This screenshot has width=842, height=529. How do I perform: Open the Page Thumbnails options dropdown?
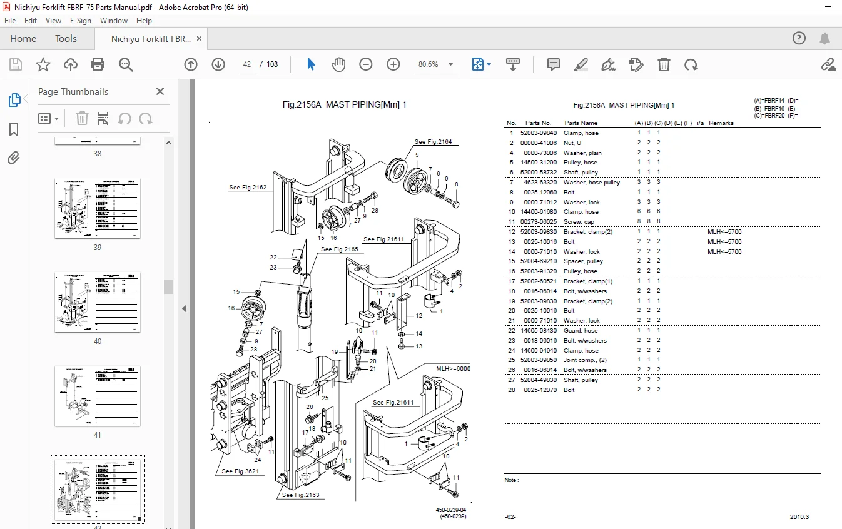(x=49, y=118)
